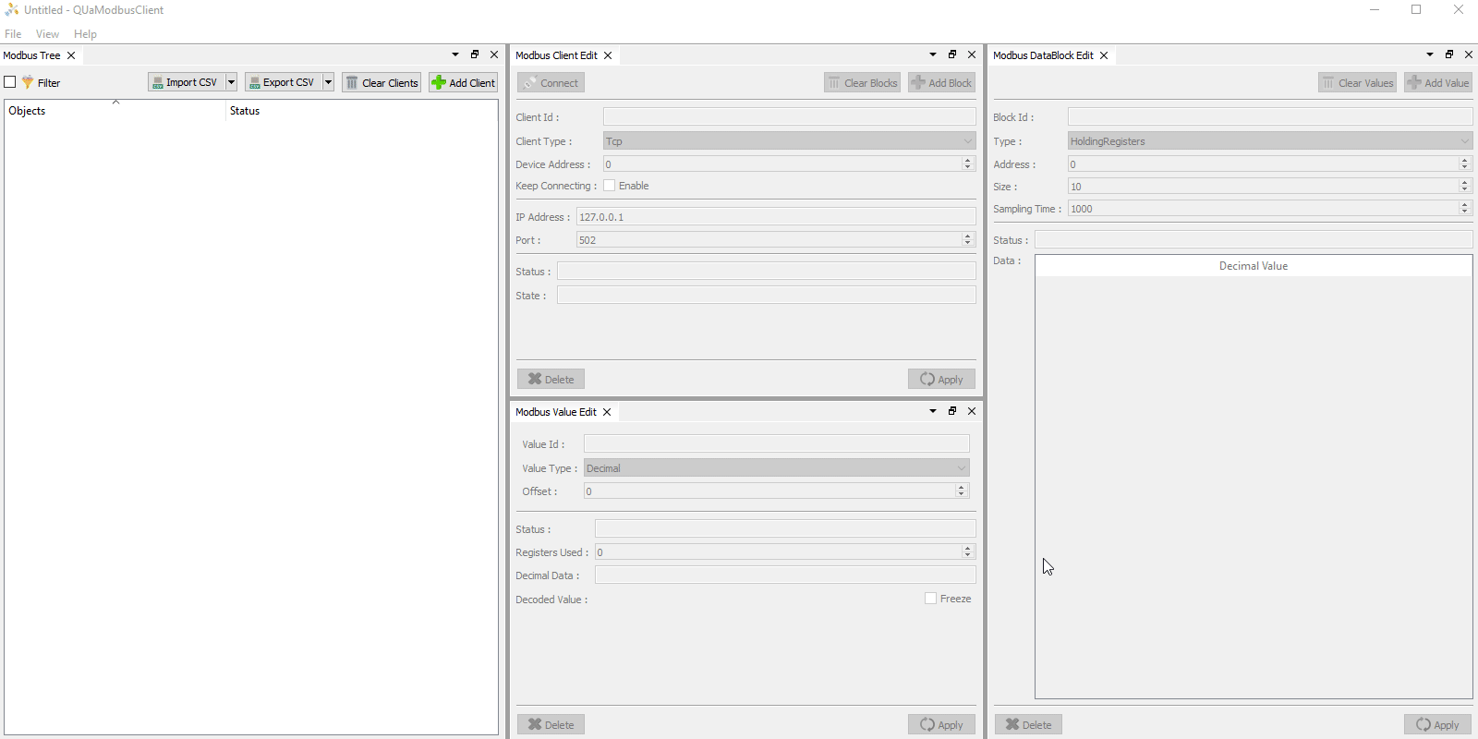Click Apply in Modbus Value Edit
The height and width of the screenshot is (739, 1478).
pos(941,724)
